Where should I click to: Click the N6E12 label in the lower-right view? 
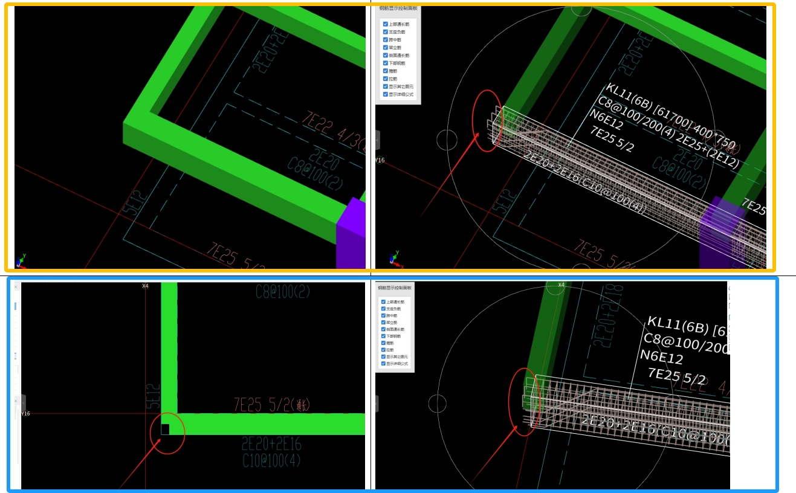pos(662,358)
